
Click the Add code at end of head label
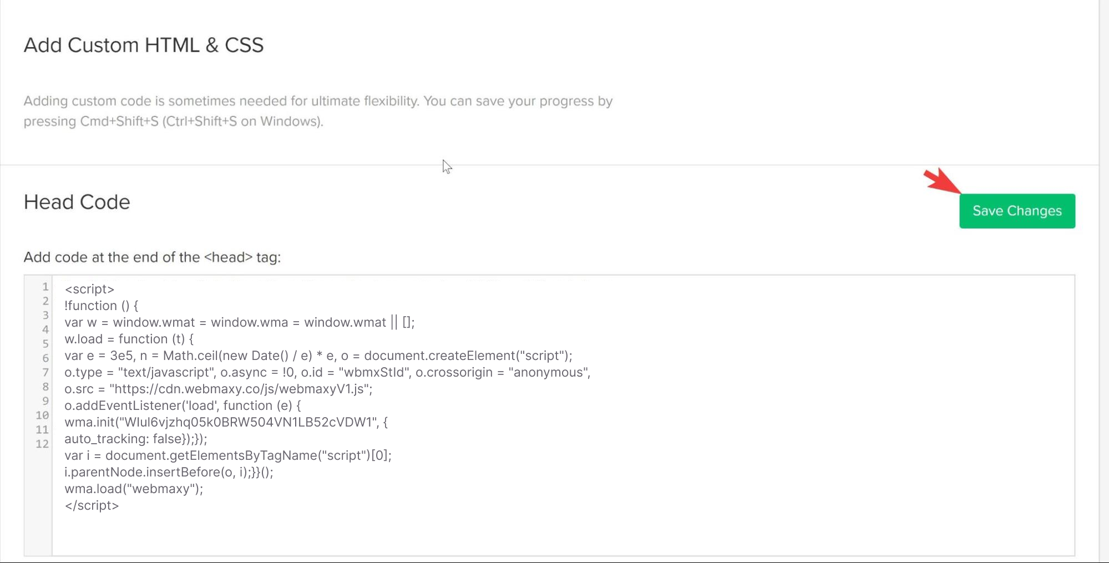152,257
